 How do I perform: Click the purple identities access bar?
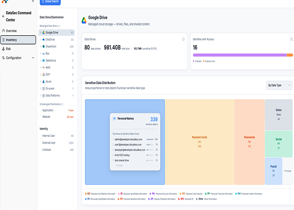click(240, 55)
